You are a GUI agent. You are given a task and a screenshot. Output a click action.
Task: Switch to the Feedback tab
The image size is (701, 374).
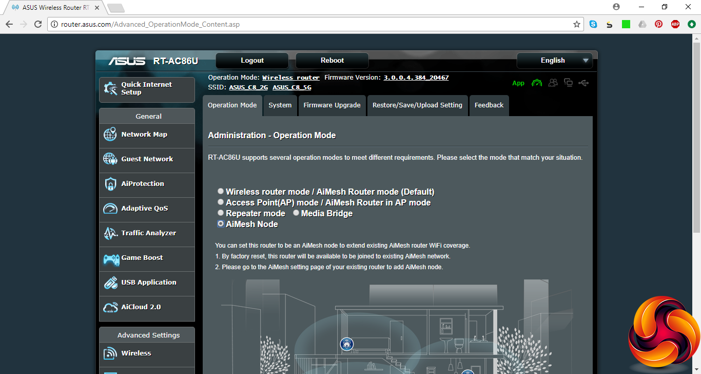tap(489, 105)
